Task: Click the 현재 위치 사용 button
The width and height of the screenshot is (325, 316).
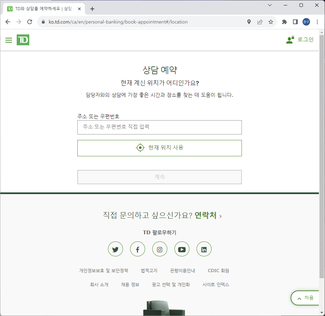Action: (159, 148)
